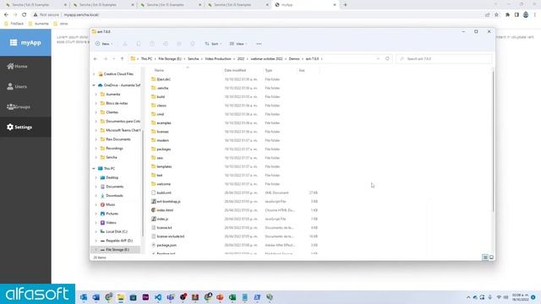The width and height of the screenshot is (541, 304).
Task: Select Documents in the navigation pane
Action: 115,187
